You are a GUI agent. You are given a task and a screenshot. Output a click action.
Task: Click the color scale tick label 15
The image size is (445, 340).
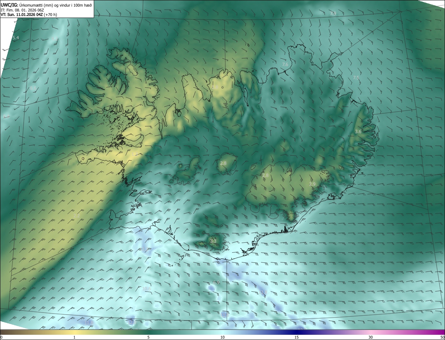click(297, 337)
